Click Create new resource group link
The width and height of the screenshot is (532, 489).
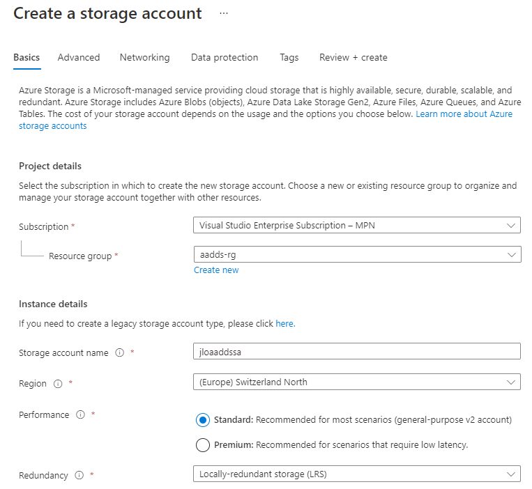tap(216, 270)
